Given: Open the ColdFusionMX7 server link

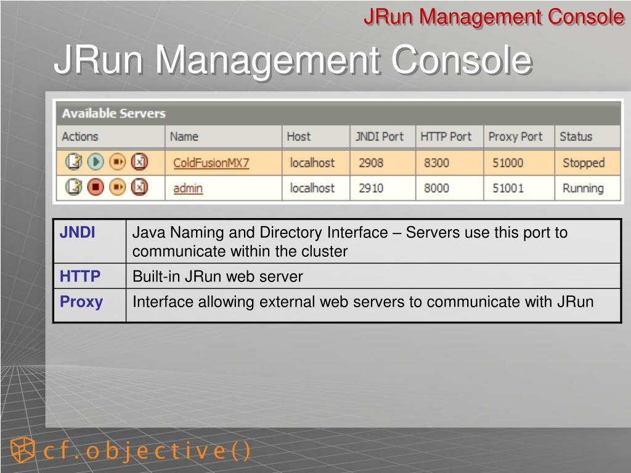Looking at the screenshot, I should coord(211,163).
